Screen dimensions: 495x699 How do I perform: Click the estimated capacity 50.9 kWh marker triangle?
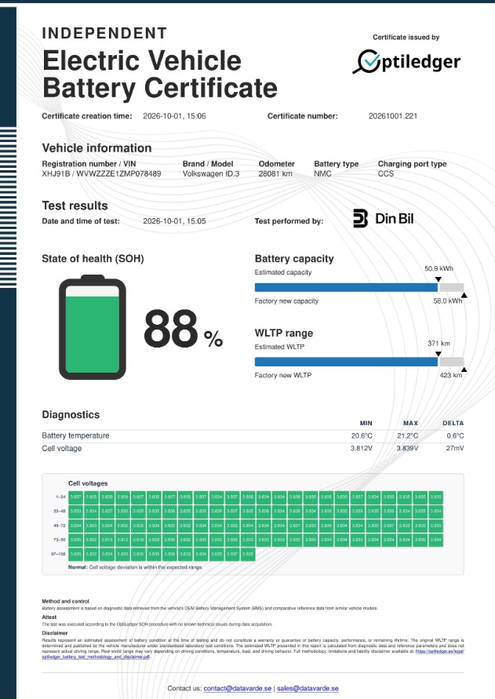(x=439, y=279)
